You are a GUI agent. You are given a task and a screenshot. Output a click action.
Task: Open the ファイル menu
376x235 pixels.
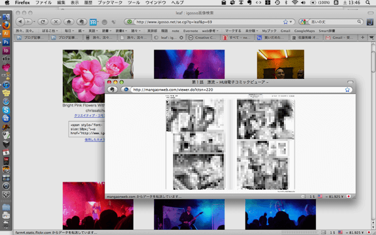coord(43,3)
